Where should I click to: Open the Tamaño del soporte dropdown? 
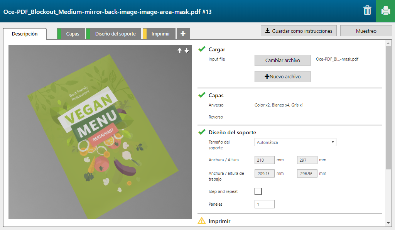click(x=295, y=142)
